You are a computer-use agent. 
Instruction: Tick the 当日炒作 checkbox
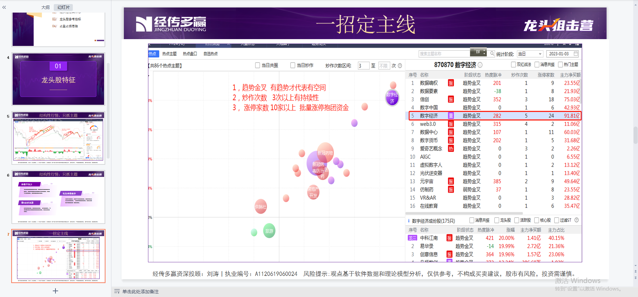click(293, 65)
